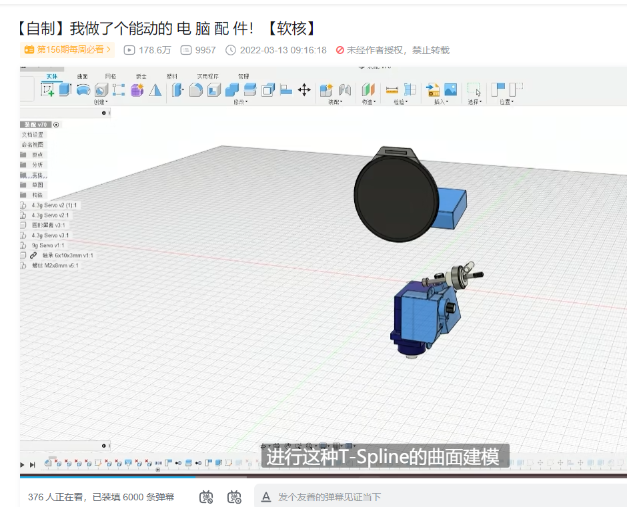Select the Press Pull tool
The image size is (627, 507).
(177, 90)
